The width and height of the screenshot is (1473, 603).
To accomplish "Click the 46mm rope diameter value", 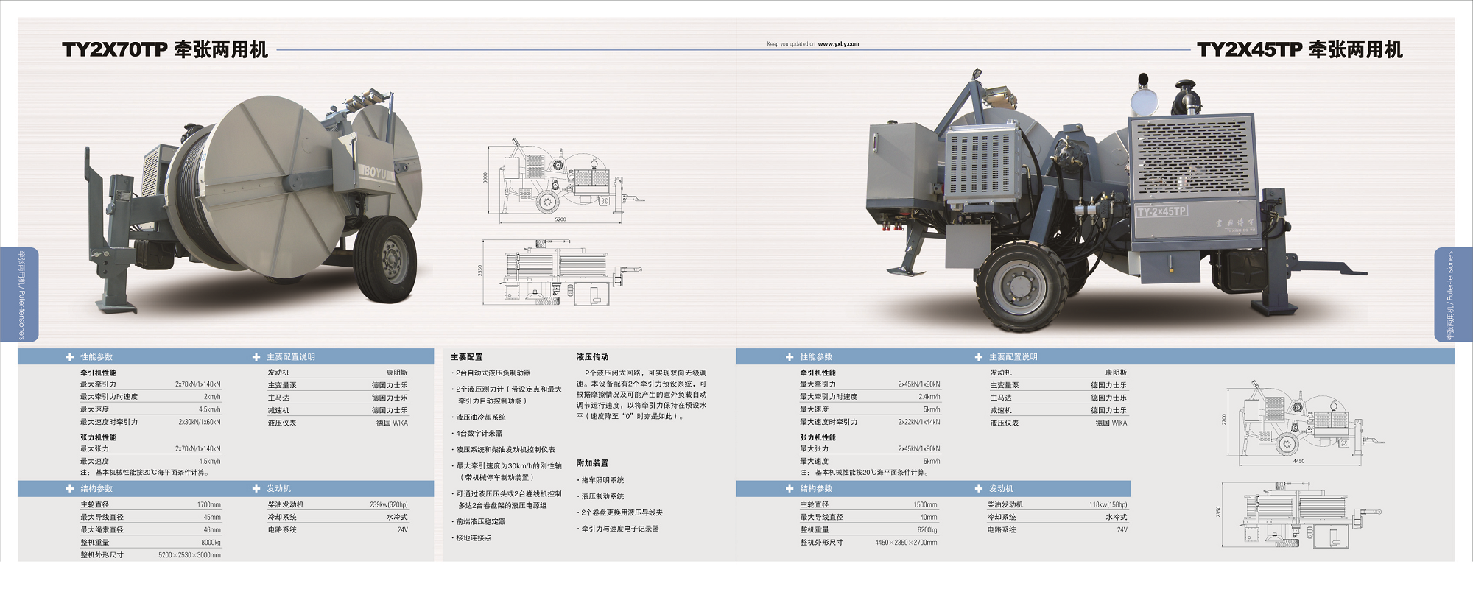I will tap(212, 530).
